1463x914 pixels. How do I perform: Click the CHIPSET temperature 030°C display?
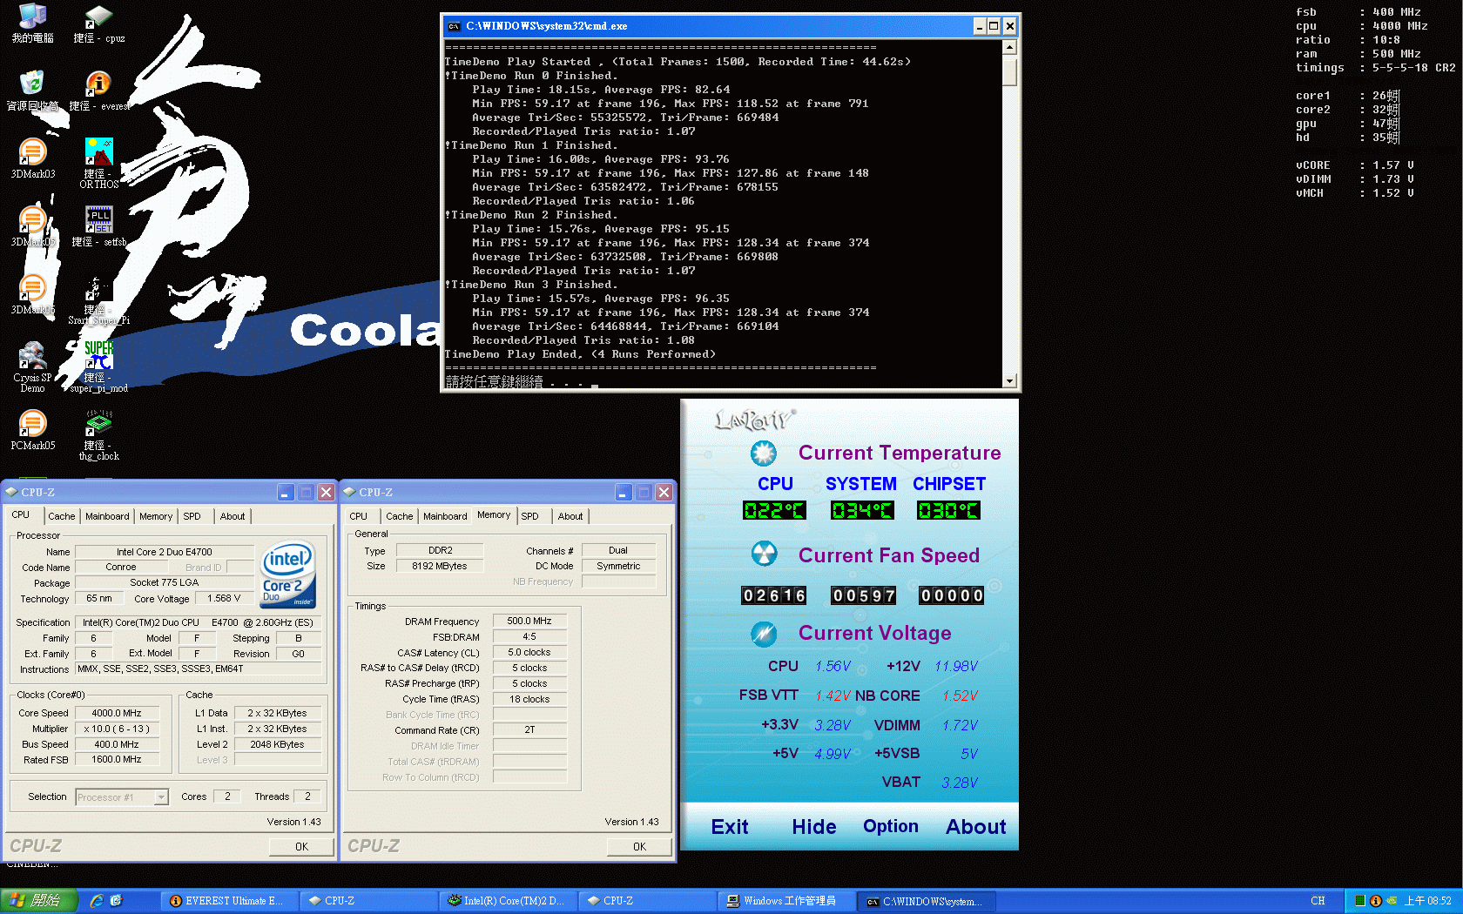click(949, 510)
